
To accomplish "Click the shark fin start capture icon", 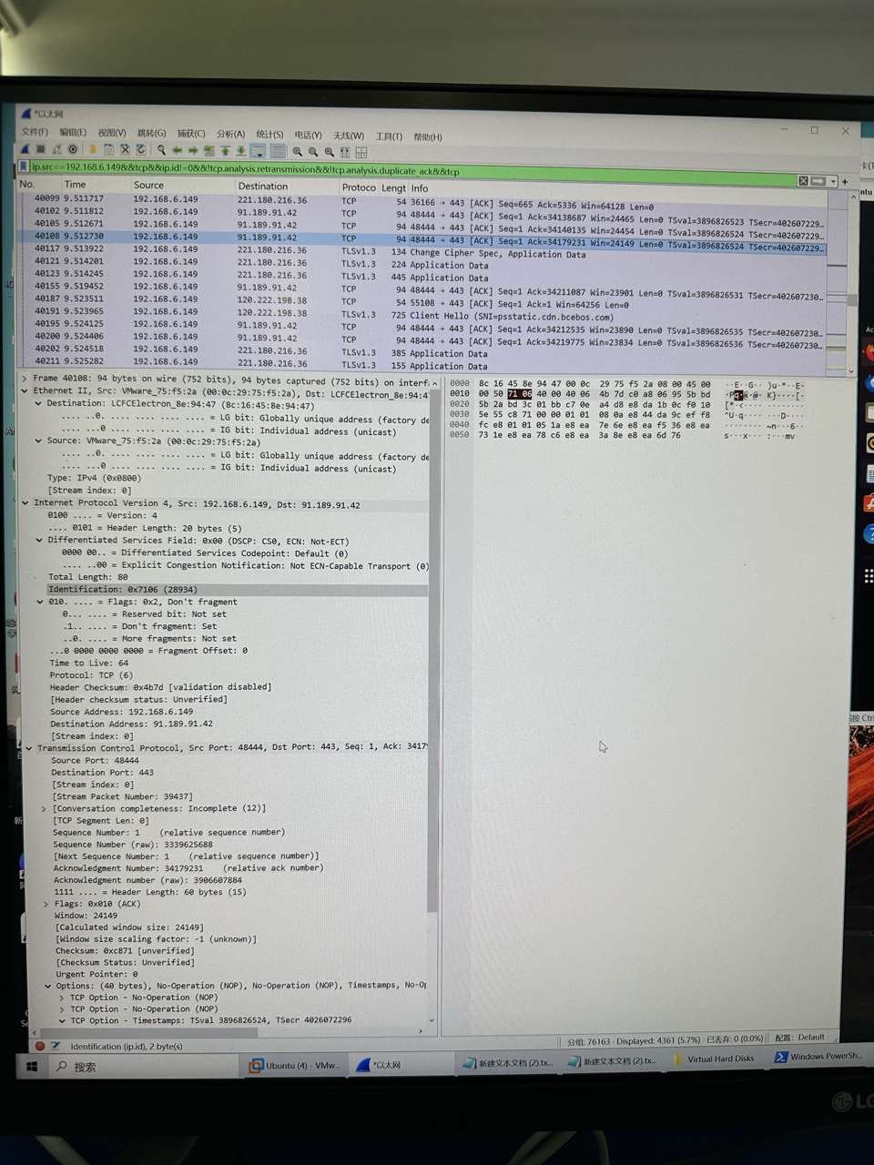I will click(25, 149).
